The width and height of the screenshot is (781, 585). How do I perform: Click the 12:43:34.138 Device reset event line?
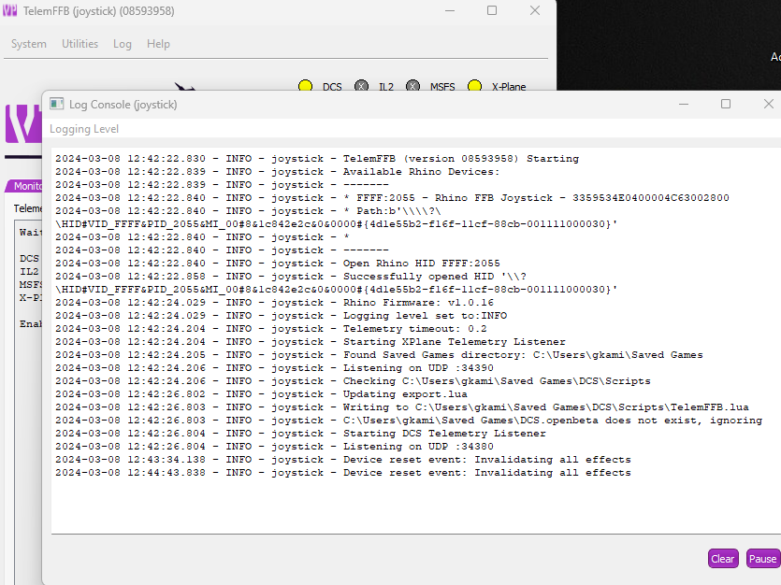[343, 460]
